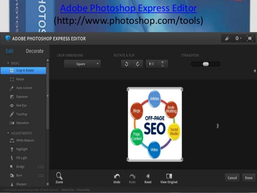This screenshot has width=257, height=193.
Task: Click the Cancel button
Action: [232, 178]
